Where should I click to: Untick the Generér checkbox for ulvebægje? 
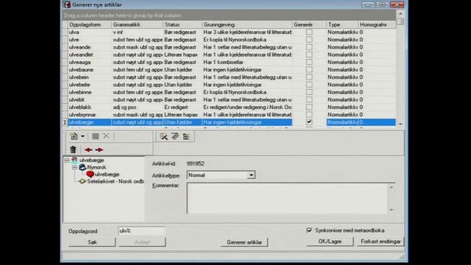pyautogui.click(x=309, y=122)
